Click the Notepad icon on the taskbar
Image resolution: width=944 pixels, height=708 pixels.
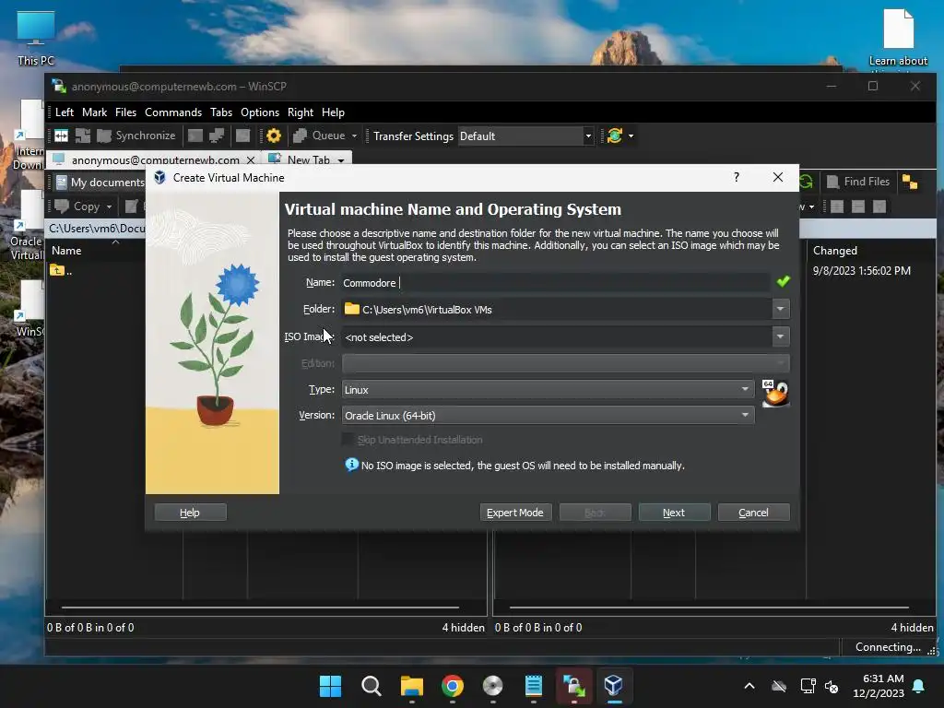[534, 686]
